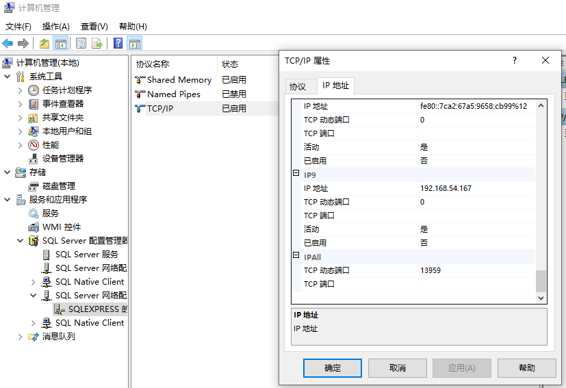This screenshot has height=388, width=566.
Task: Collapse the Services and Applications node
Action: (x=7, y=200)
